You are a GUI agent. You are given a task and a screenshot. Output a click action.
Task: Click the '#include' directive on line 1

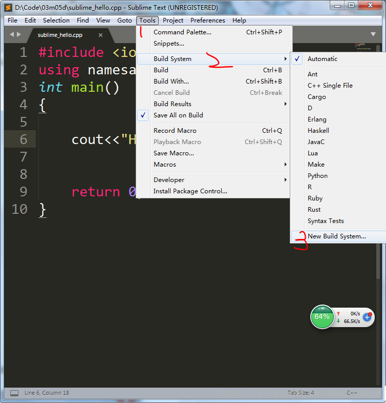point(71,52)
